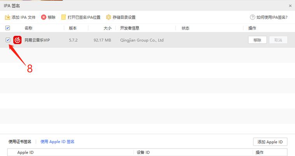Click the 操作 header in Apple ID table

260,152
